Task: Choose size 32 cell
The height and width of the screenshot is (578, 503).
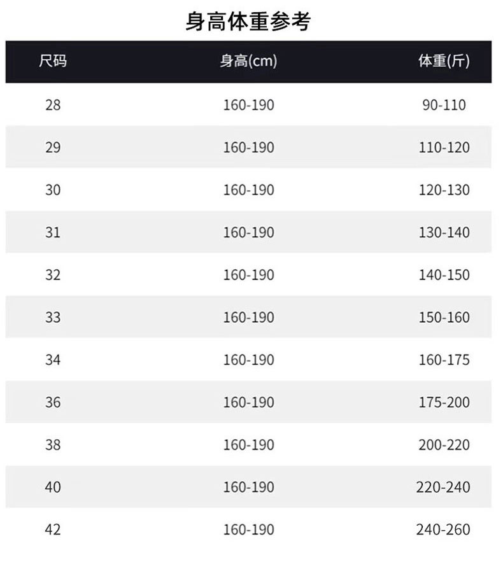Action: (x=53, y=275)
